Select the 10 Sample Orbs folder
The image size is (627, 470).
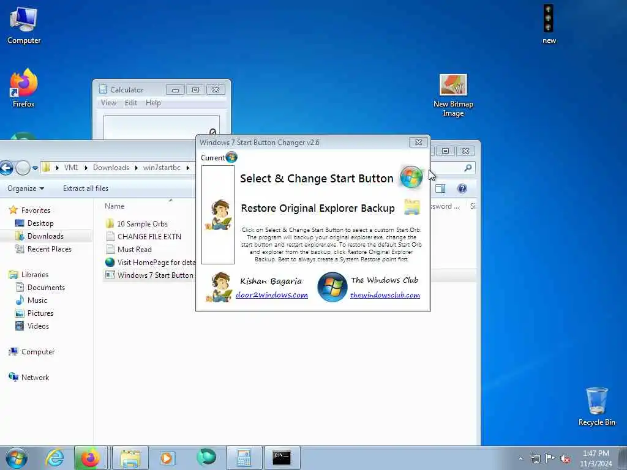coord(138,224)
